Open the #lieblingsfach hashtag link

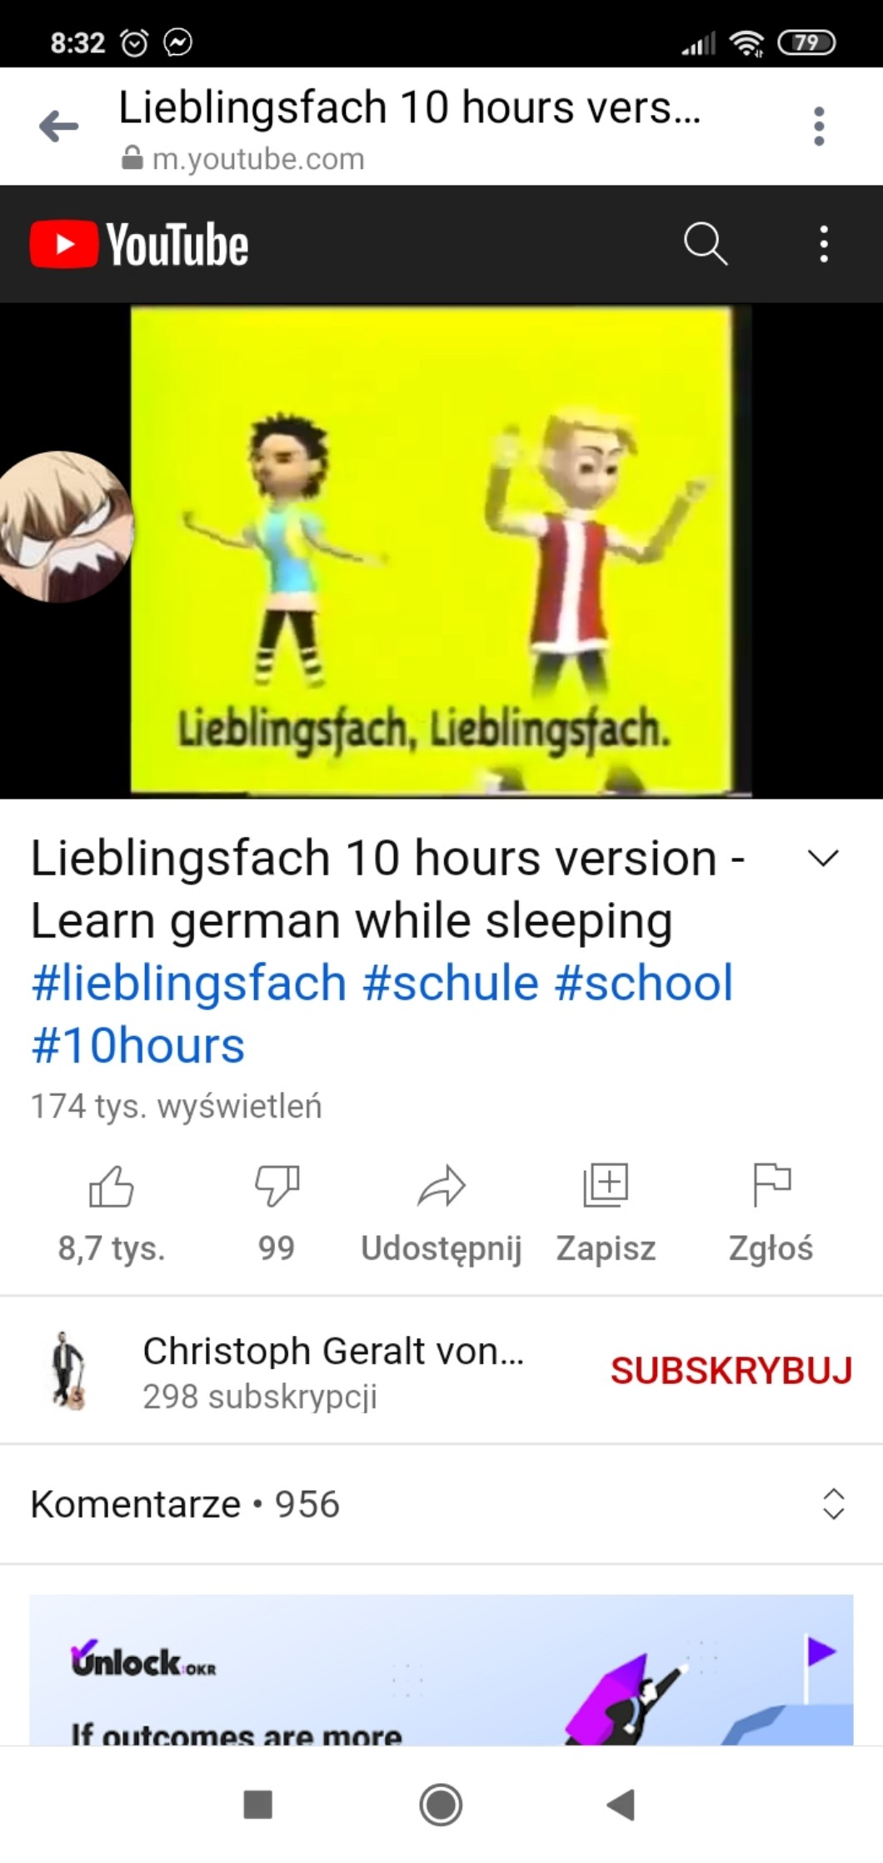(x=188, y=983)
